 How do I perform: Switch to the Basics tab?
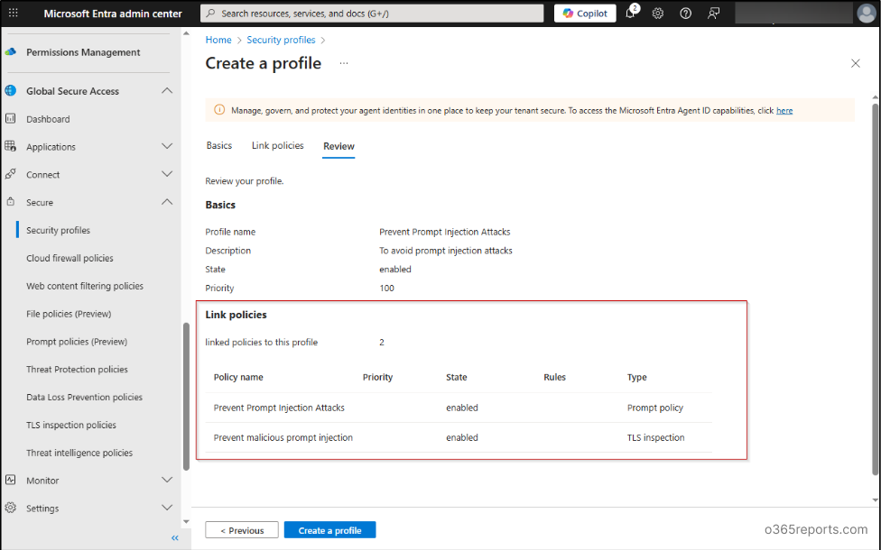point(219,145)
